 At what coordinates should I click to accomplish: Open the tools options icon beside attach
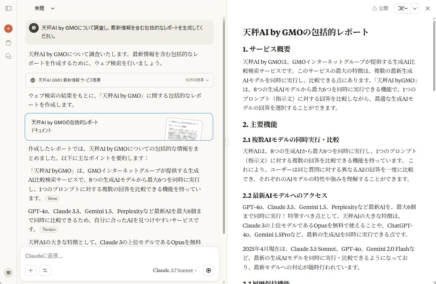click(45, 270)
